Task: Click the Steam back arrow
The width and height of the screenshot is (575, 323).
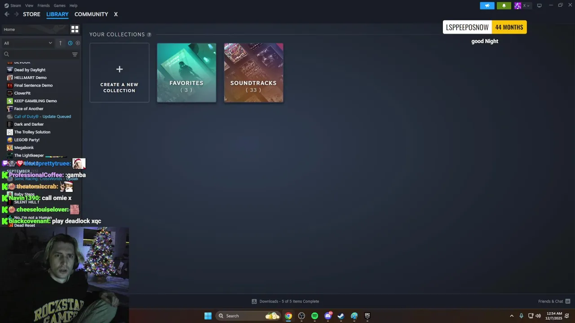Action: click(x=7, y=14)
